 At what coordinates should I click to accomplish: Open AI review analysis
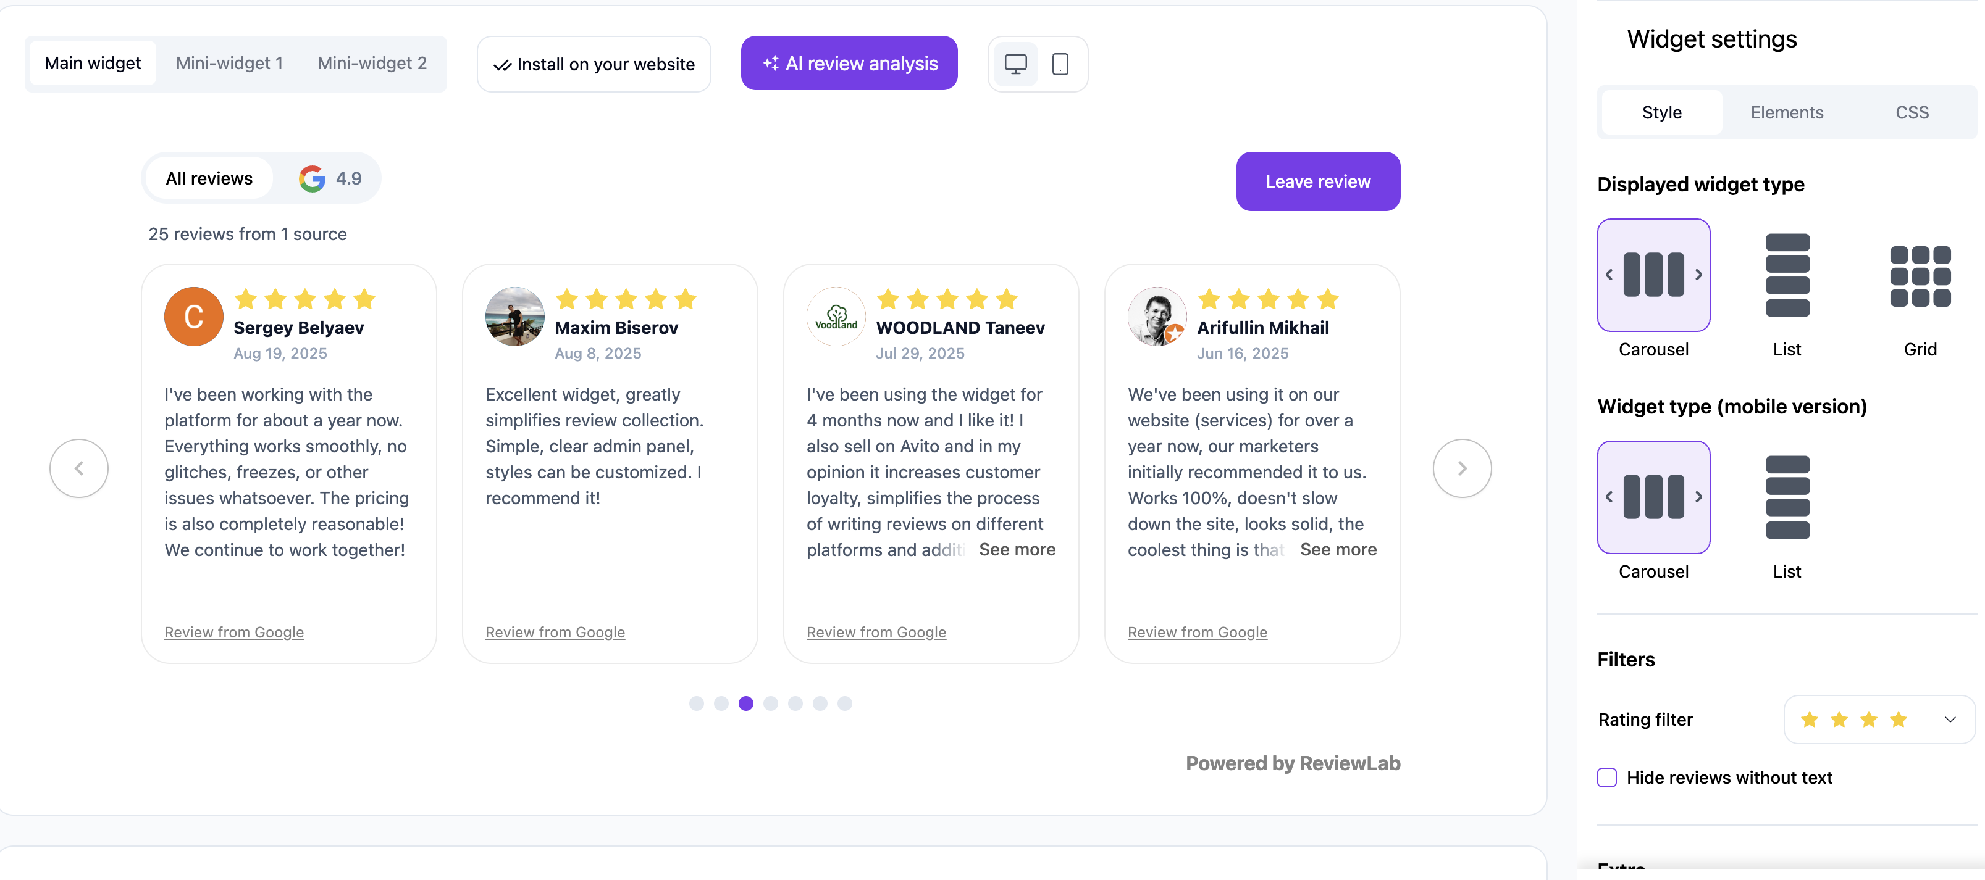849,63
